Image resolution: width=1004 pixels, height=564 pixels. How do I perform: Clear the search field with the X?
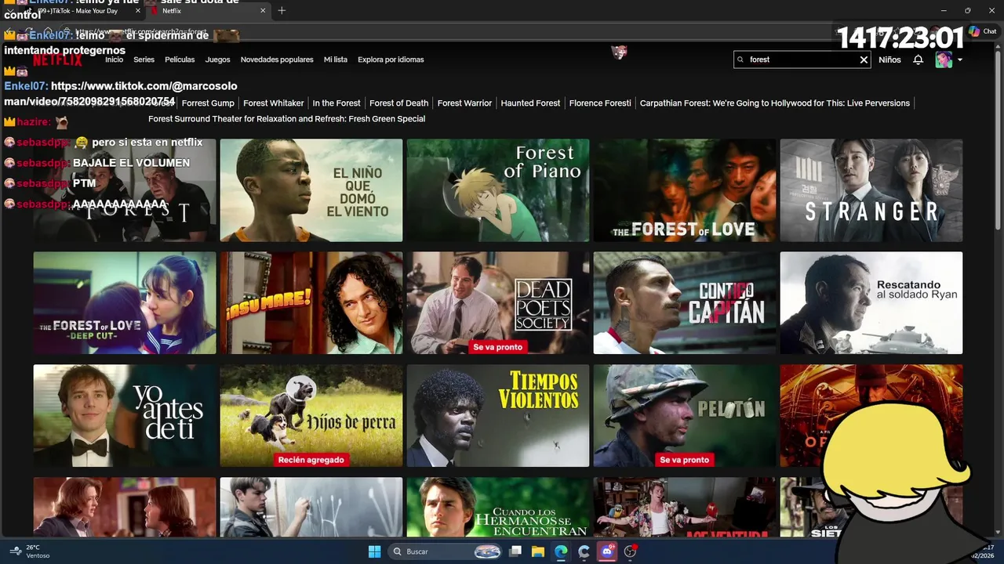coord(864,60)
